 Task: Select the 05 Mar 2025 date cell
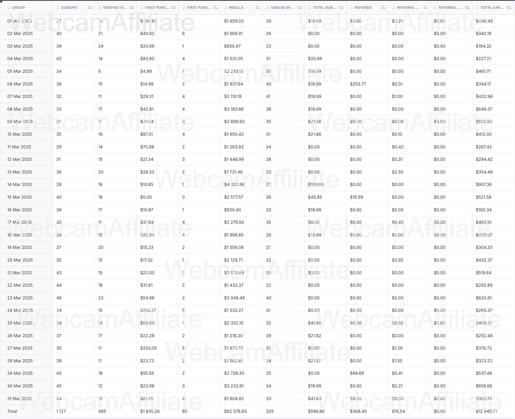[20, 71]
